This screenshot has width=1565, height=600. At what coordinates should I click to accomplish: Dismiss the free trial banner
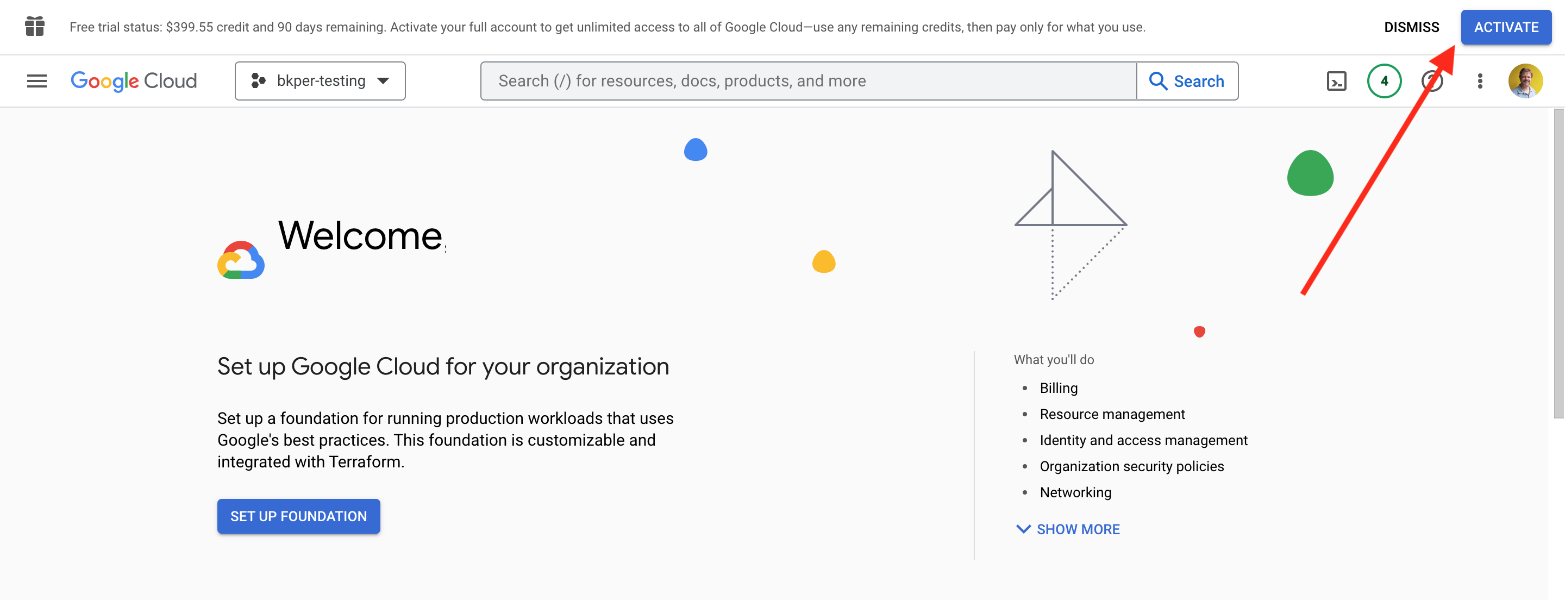[1411, 27]
